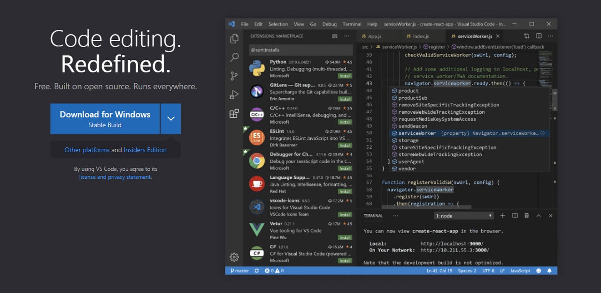The image size is (601, 293).
Task: Click the sync changes icon in status bar
Action: point(257,271)
